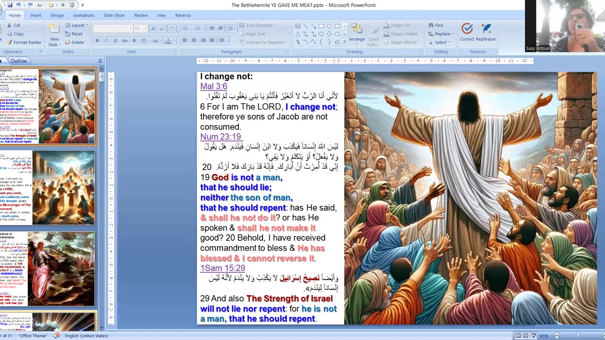Switch to the Animations tab
Image resolution: width=605 pixels, height=340 pixels.
pos(84,15)
